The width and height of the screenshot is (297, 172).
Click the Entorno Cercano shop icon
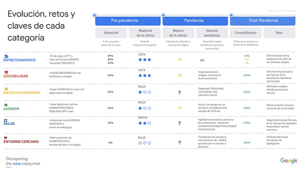click(6, 138)
